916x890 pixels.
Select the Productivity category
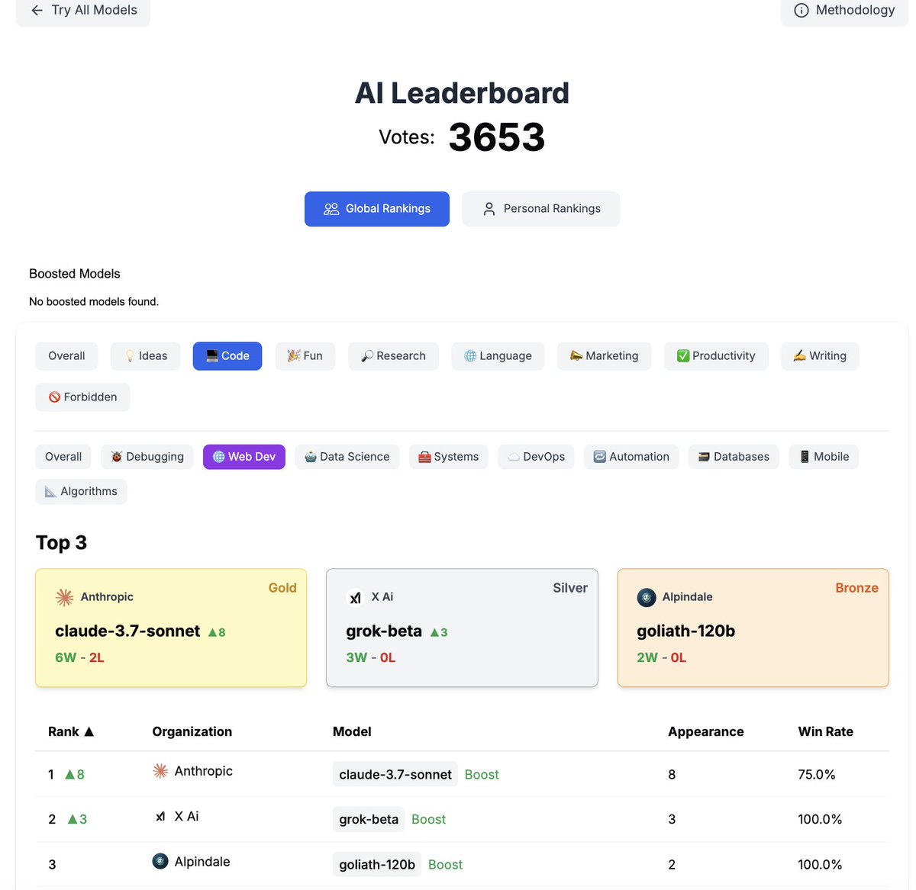tap(716, 356)
